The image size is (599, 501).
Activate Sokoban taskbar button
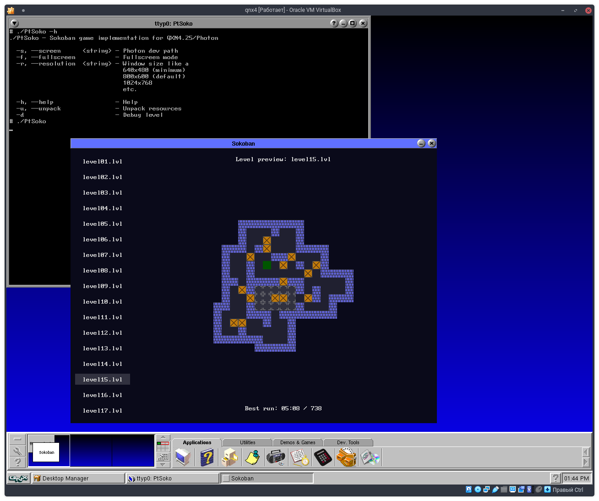[267, 478]
